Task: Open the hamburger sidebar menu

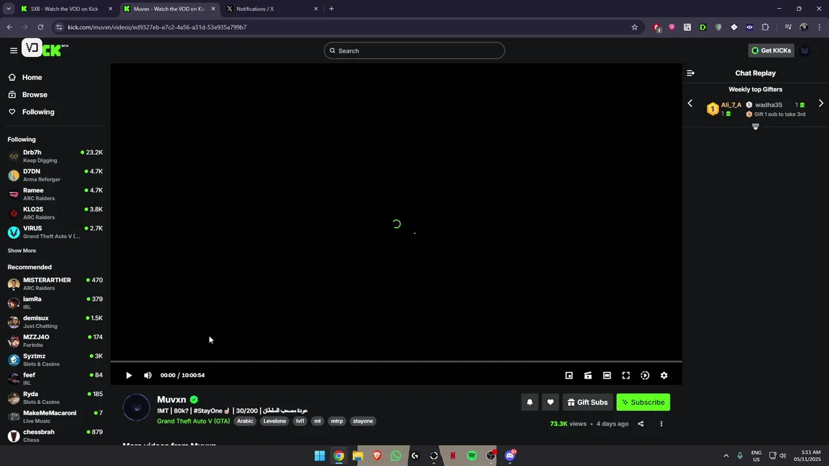Action: coord(14,50)
